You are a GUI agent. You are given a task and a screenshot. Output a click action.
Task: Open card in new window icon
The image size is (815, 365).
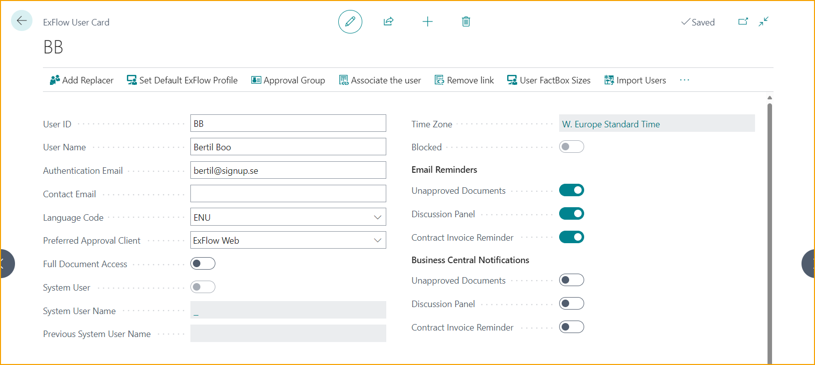tap(743, 21)
